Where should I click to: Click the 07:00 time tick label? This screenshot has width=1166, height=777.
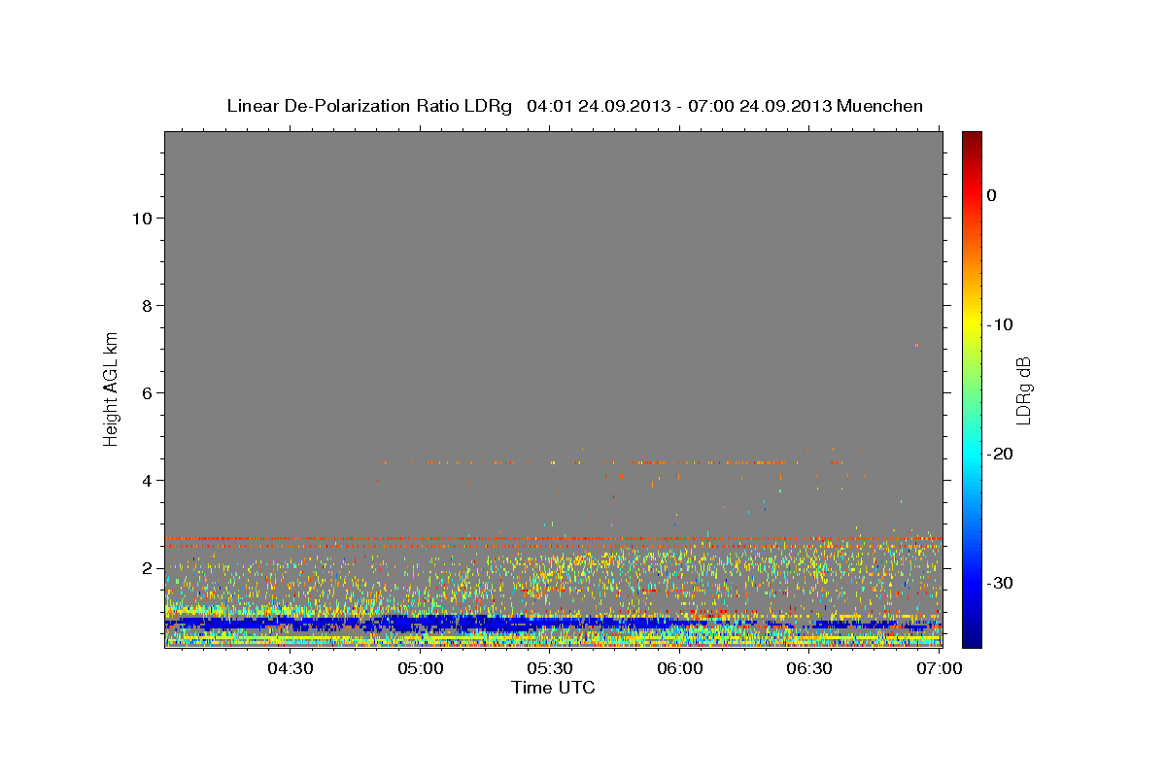939,668
